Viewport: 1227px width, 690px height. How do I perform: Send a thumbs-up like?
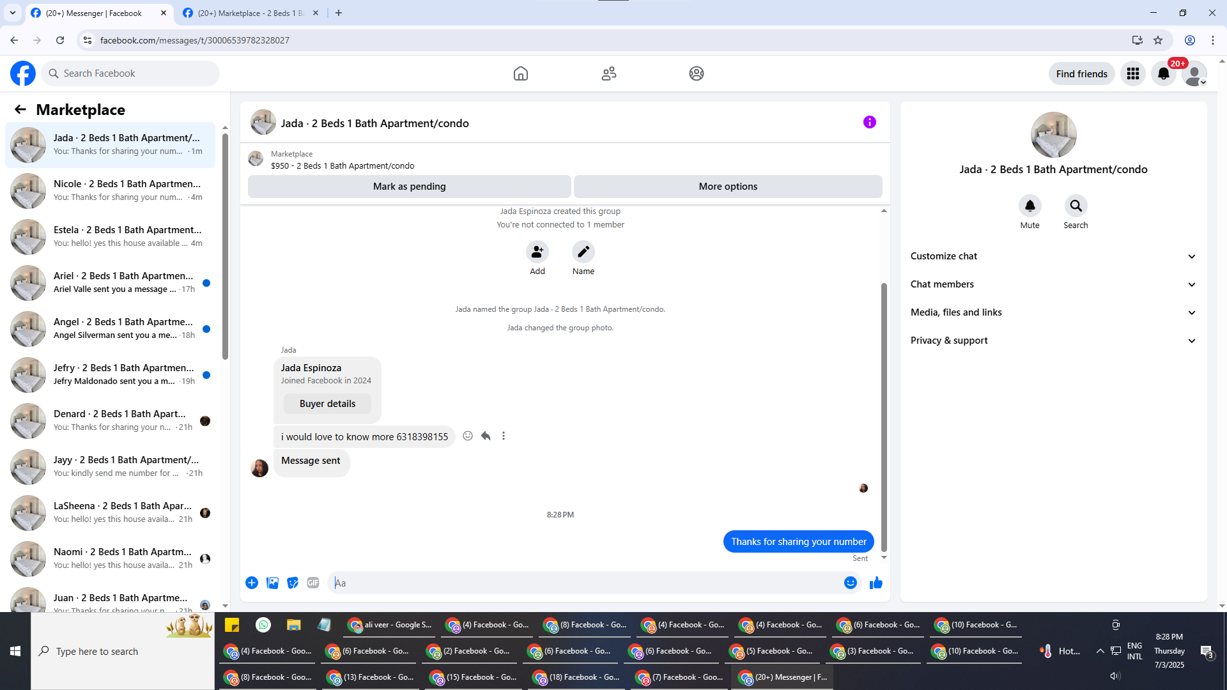(x=876, y=583)
